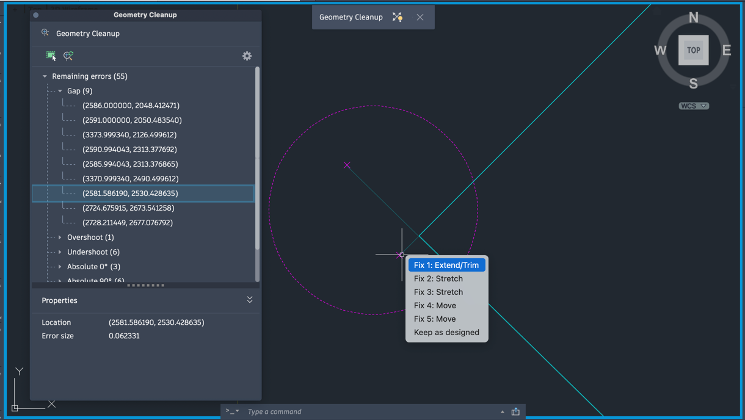Click the select objects icon in Geometry Cleanup

51,56
